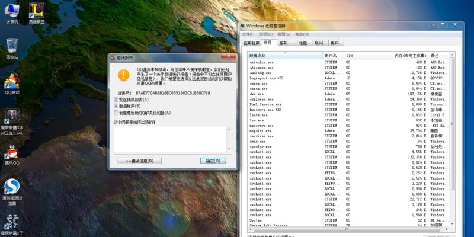Maximize the Windows 任务管理器 window

(x=443, y=24)
